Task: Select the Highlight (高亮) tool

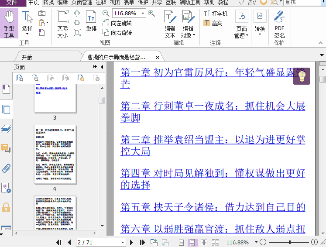Action: click(x=213, y=23)
